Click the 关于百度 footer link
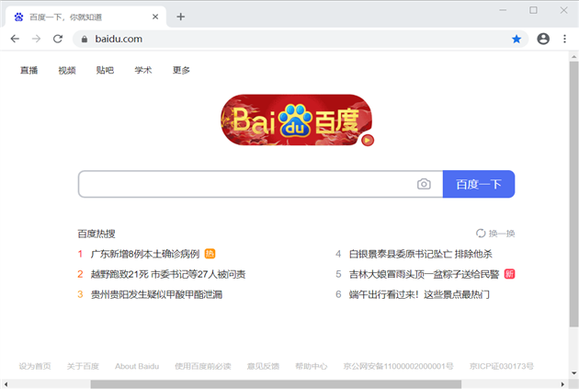Image resolution: width=579 pixels, height=389 pixels. click(83, 366)
